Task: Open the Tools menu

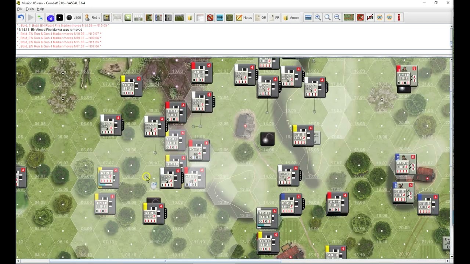Action: click(30, 9)
